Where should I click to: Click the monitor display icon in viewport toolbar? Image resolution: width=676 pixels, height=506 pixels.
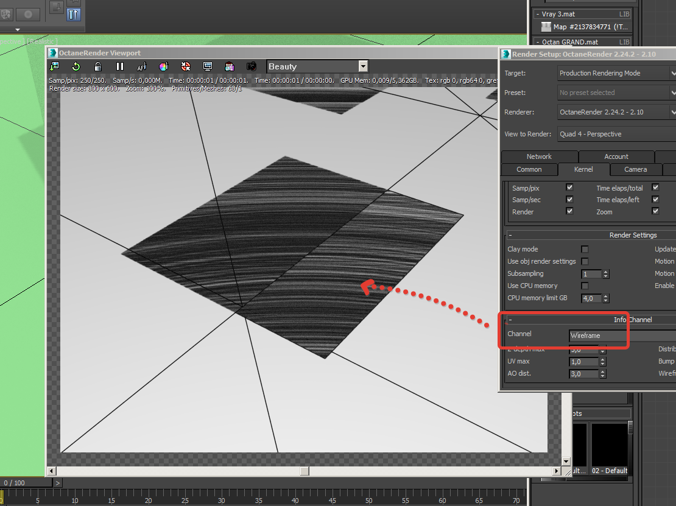tap(208, 66)
